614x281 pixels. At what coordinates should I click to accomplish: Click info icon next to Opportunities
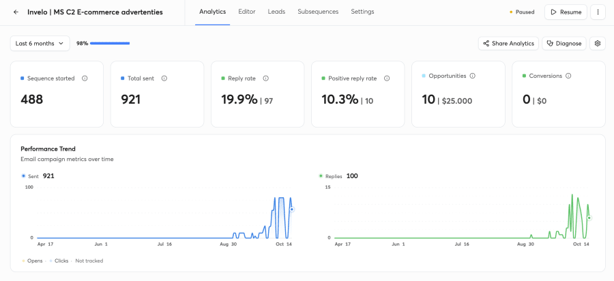472,76
